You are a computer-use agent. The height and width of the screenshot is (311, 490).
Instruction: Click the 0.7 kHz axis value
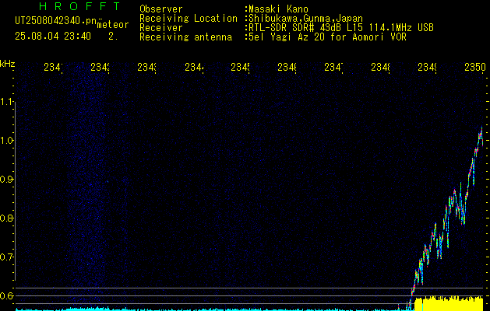coord(7,257)
